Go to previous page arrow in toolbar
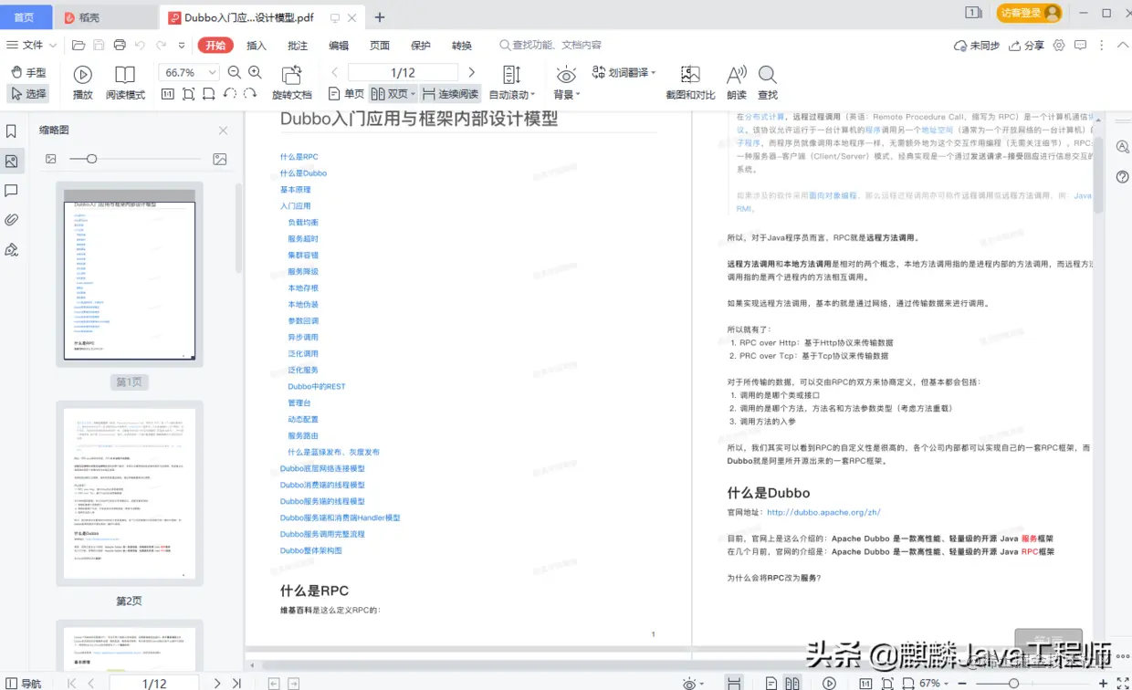 coord(335,72)
